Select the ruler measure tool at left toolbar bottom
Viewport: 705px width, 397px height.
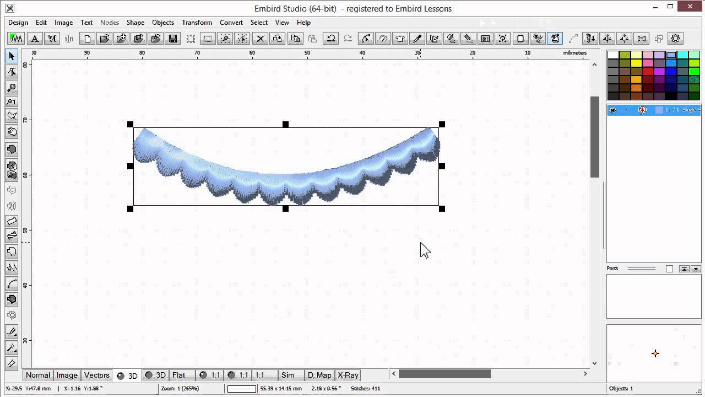[12, 363]
